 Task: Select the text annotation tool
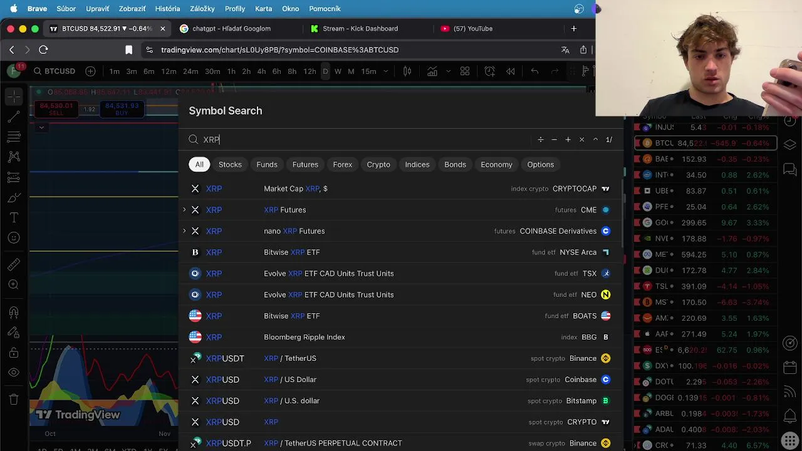[x=14, y=217]
